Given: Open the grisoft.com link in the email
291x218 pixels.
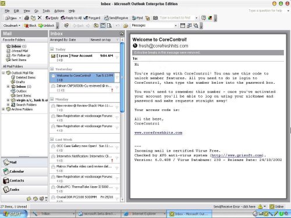Looking at the screenshot, I should point(237,155).
